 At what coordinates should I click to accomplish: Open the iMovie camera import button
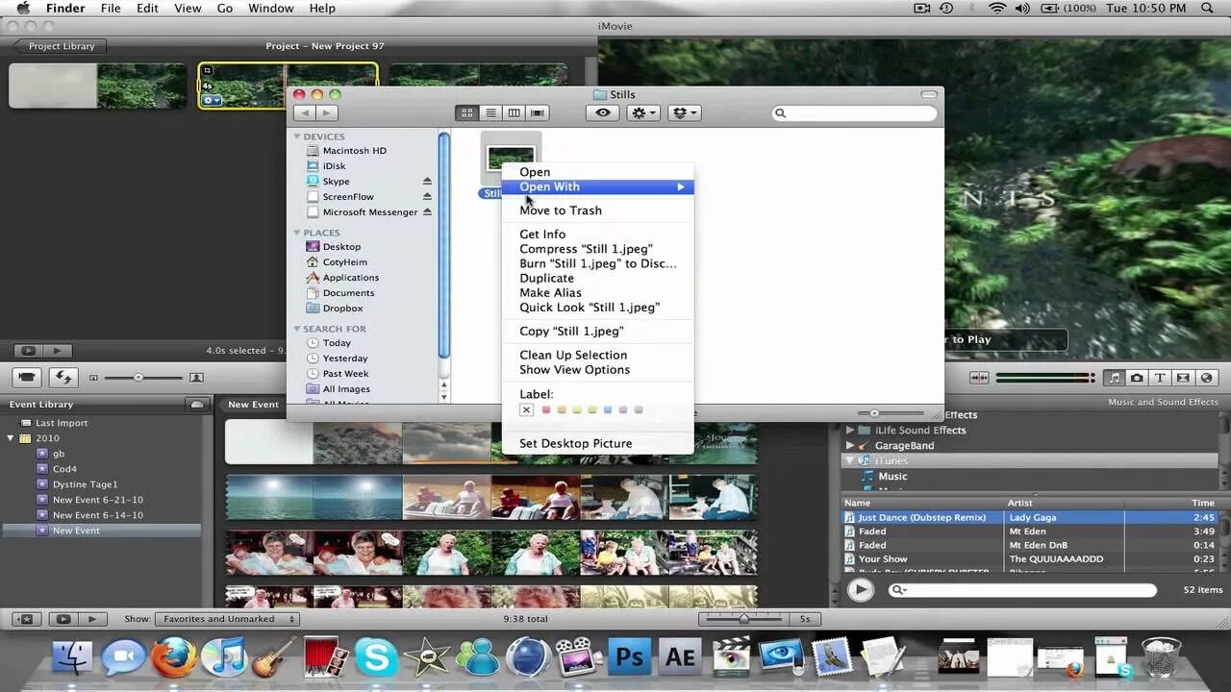[x=28, y=378]
